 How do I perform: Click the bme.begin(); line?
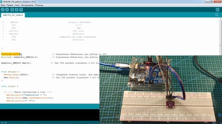[11, 77]
